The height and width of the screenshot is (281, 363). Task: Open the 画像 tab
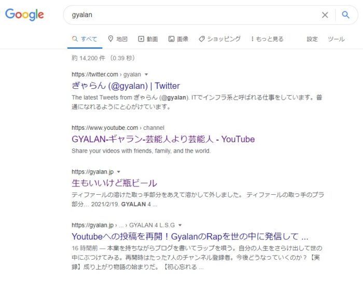point(178,39)
